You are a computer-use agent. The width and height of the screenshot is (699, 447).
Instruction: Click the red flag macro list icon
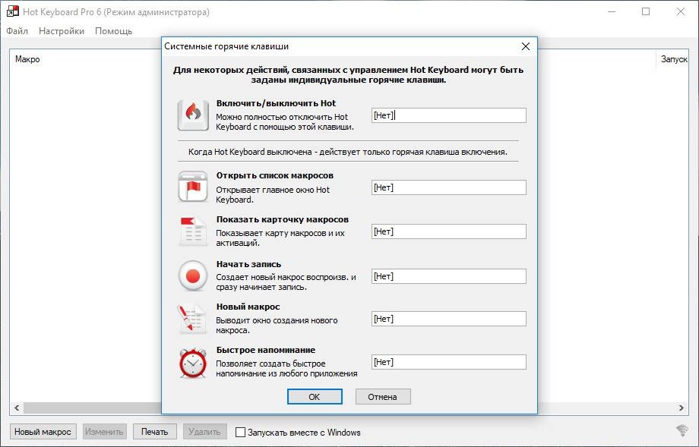pyautogui.click(x=193, y=187)
